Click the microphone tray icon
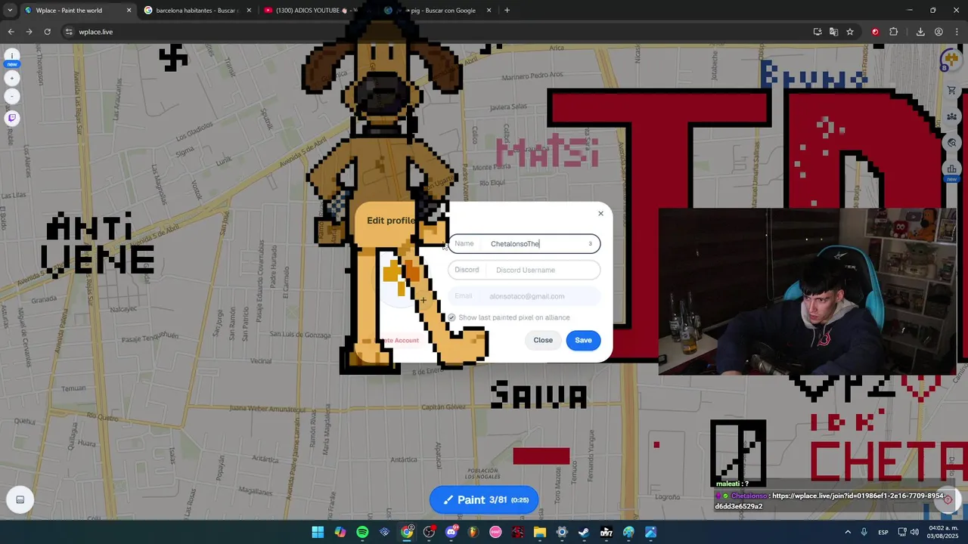 [x=864, y=532]
